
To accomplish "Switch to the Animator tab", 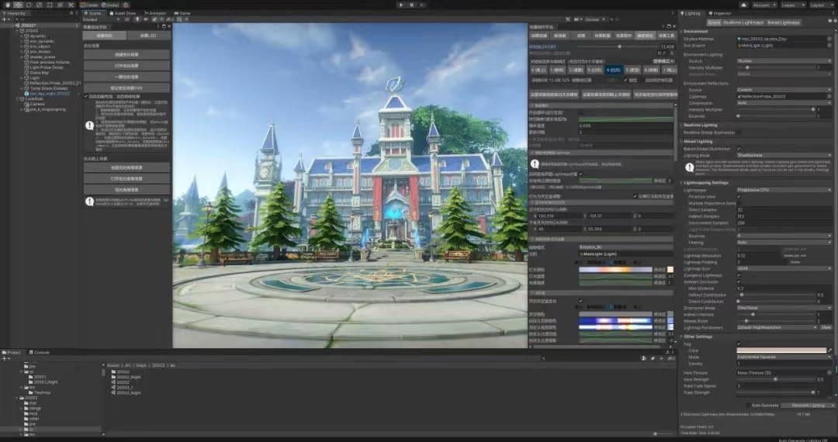I will 155,13.
